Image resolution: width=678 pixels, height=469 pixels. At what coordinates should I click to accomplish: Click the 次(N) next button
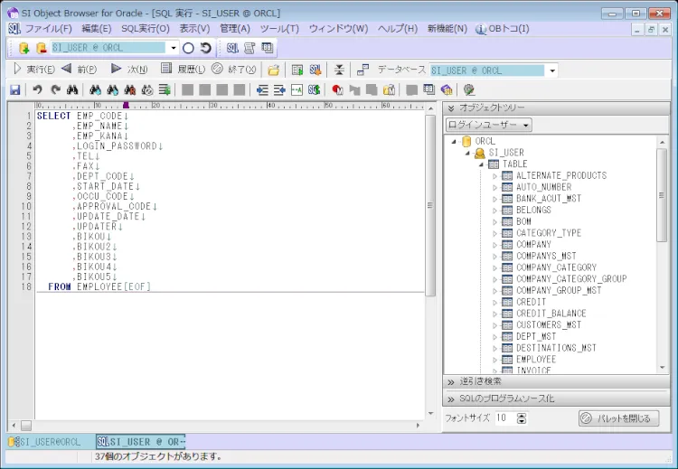click(129, 70)
